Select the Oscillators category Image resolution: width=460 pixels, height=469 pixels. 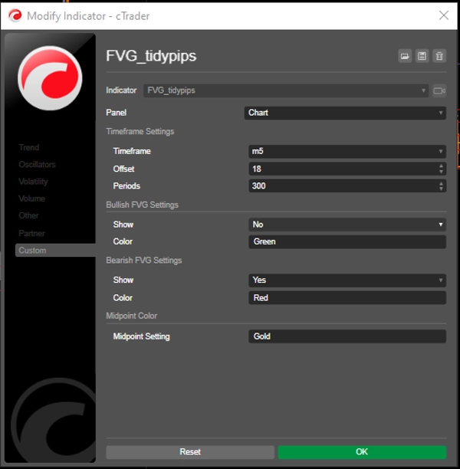point(37,165)
